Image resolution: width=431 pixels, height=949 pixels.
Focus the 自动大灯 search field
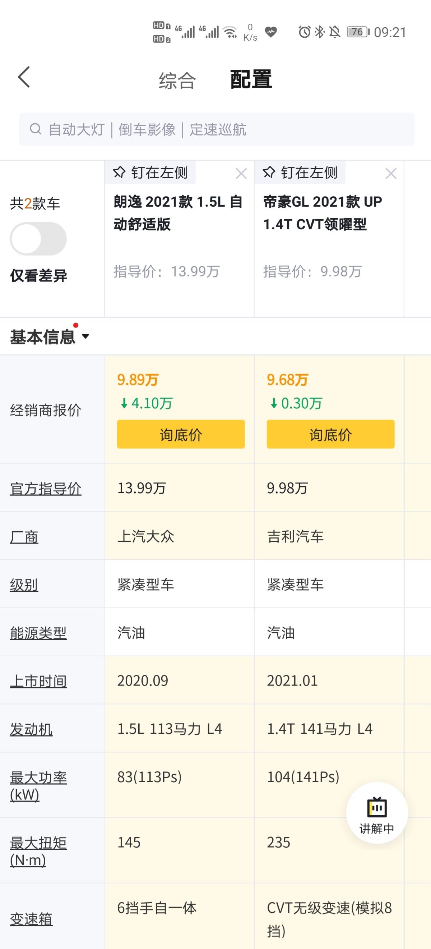[217, 129]
